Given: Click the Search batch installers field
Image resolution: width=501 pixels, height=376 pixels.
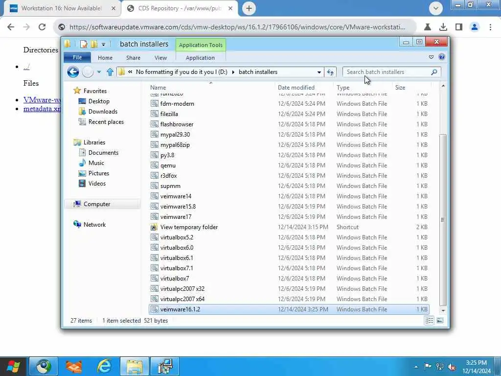Looking at the screenshot, I should coord(391,72).
